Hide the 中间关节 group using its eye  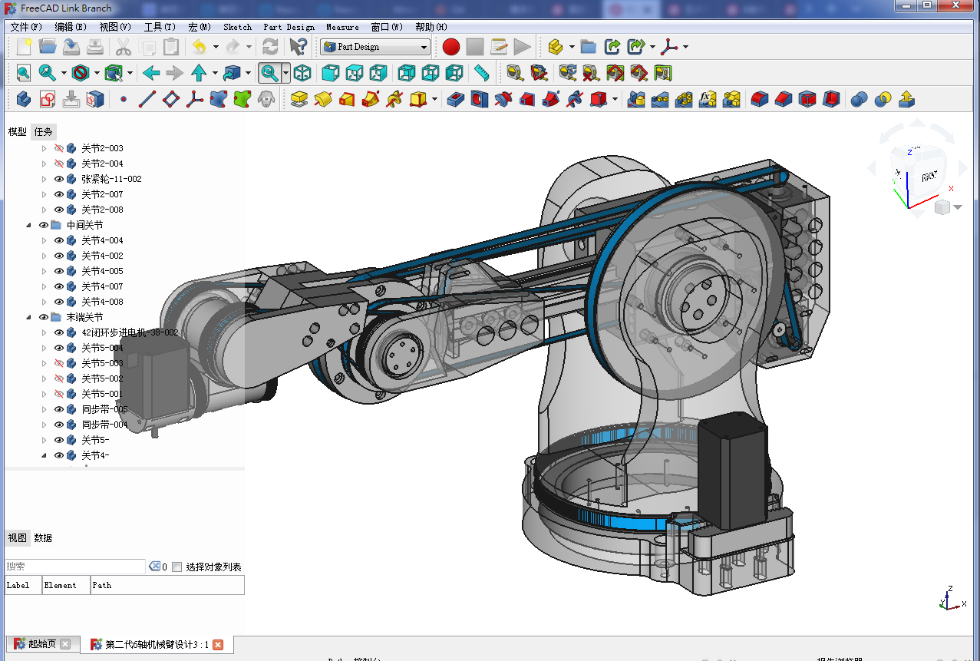coord(44,225)
